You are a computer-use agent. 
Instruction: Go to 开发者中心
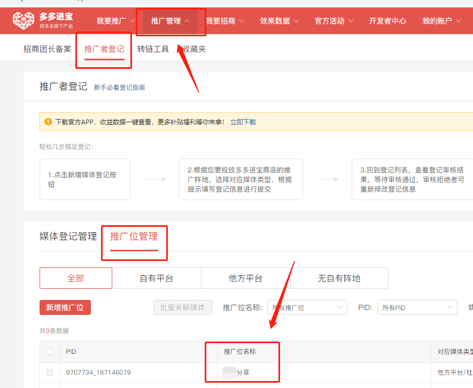coord(387,21)
